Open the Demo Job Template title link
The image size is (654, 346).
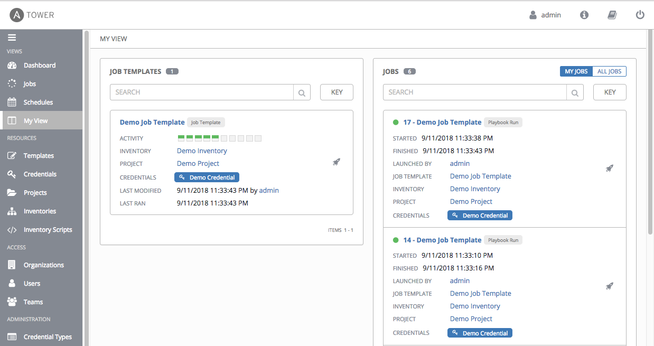pos(152,122)
